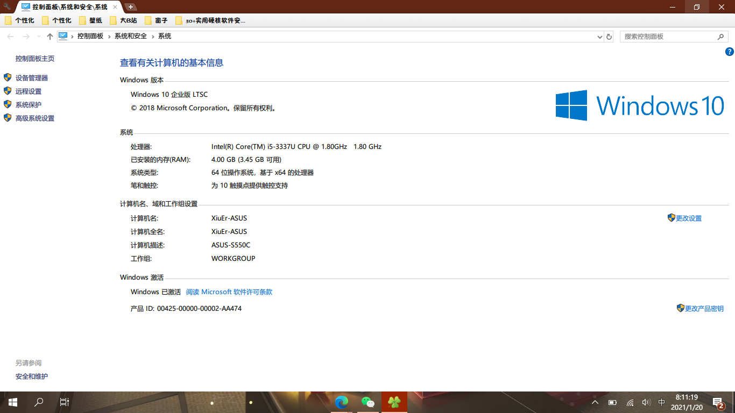Open Task View on the taskbar

click(64, 402)
